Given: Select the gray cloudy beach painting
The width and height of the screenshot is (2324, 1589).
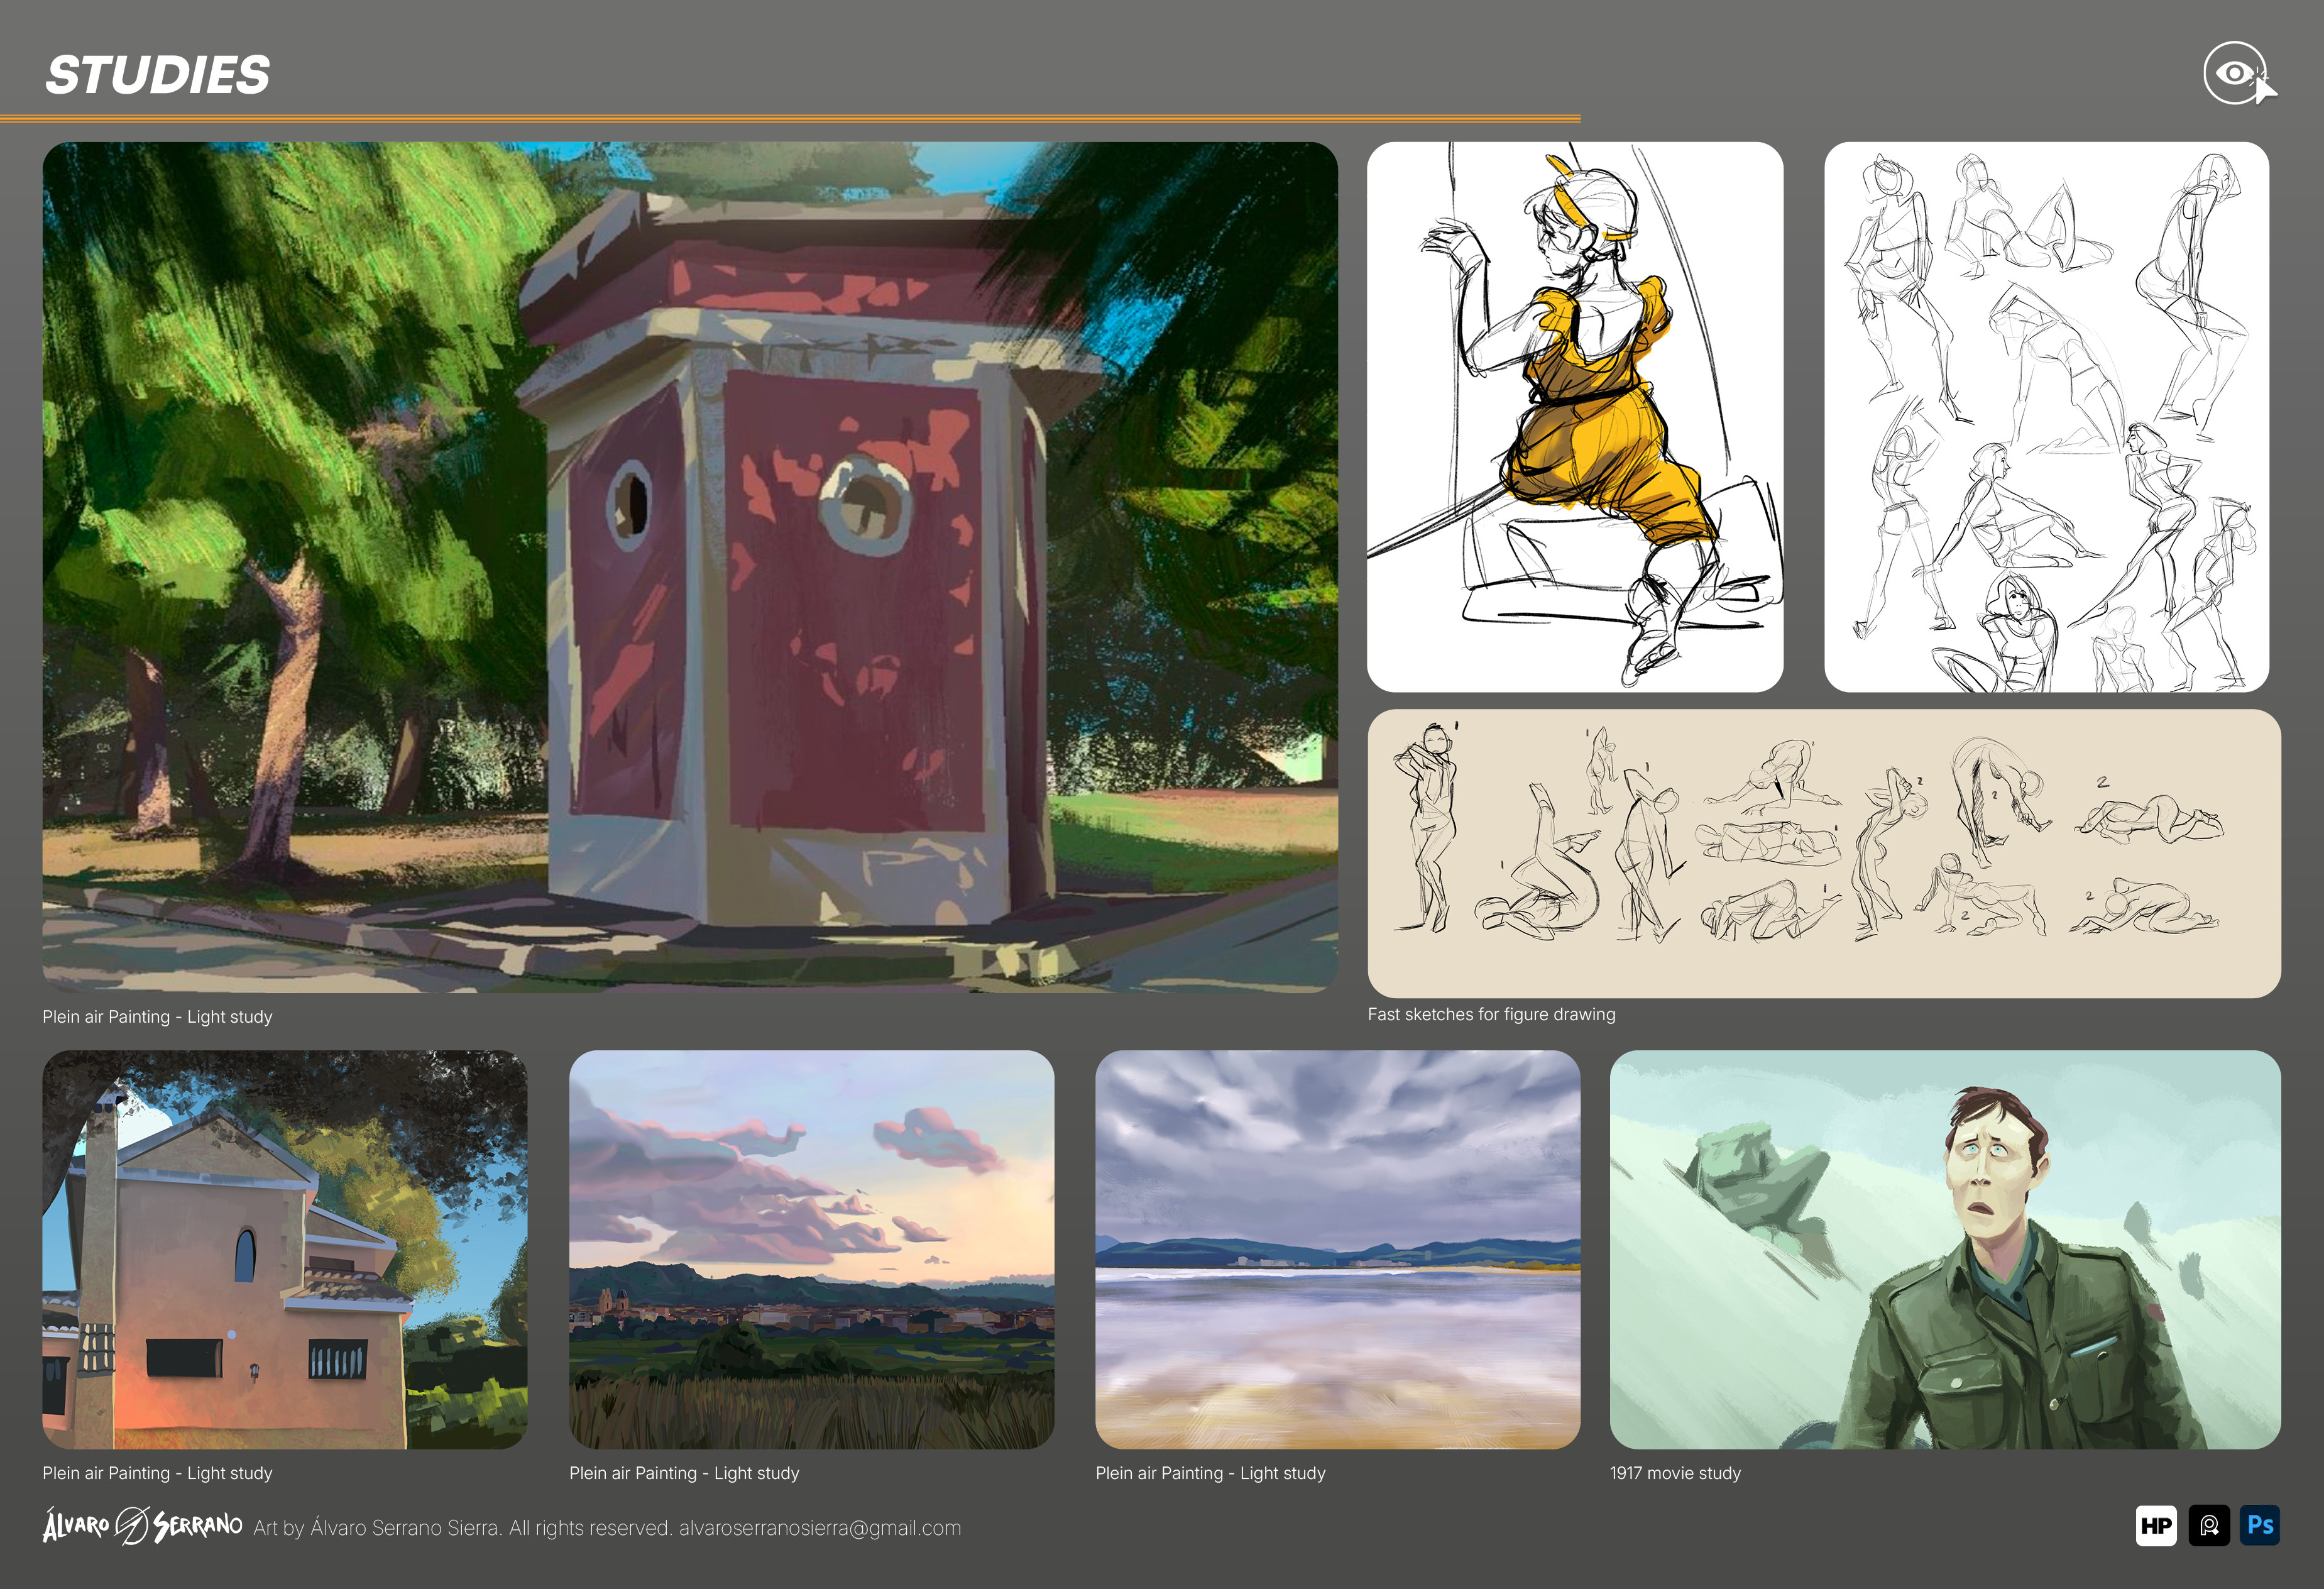Looking at the screenshot, I should click(1337, 1249).
